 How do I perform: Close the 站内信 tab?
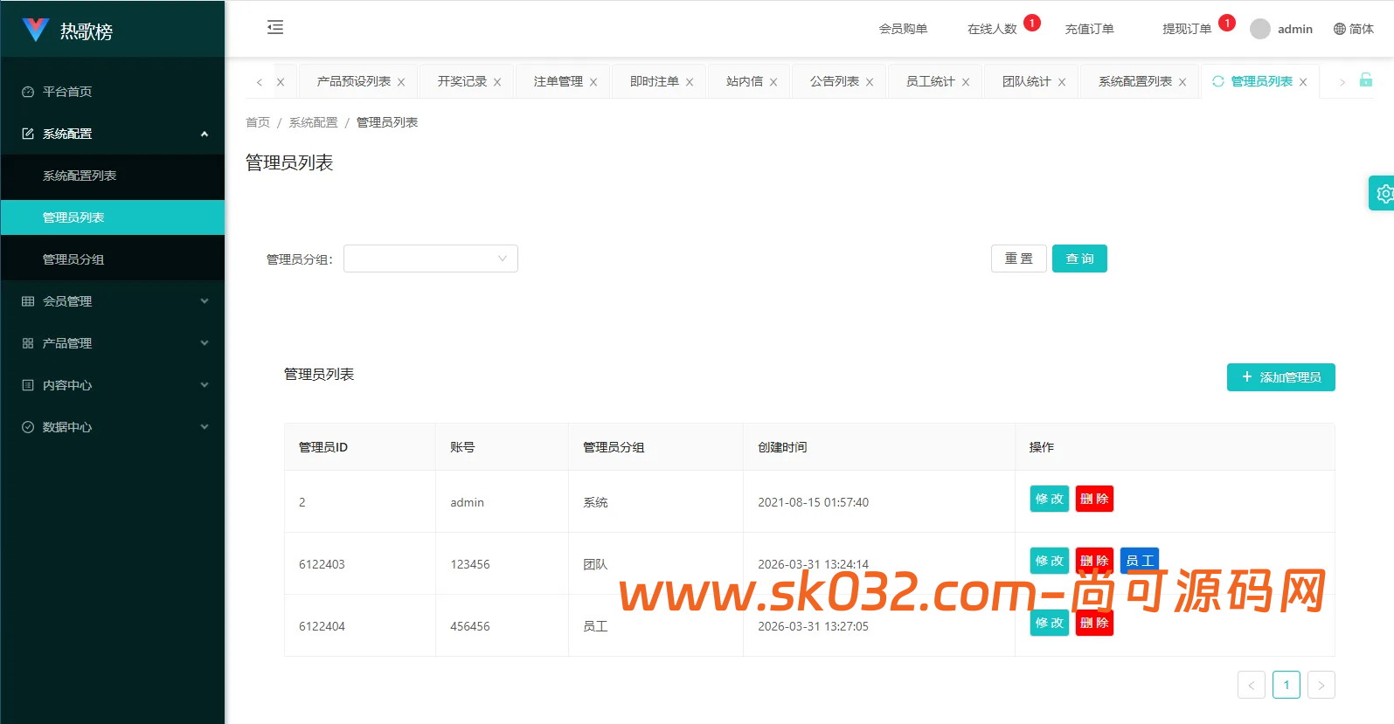tap(773, 82)
